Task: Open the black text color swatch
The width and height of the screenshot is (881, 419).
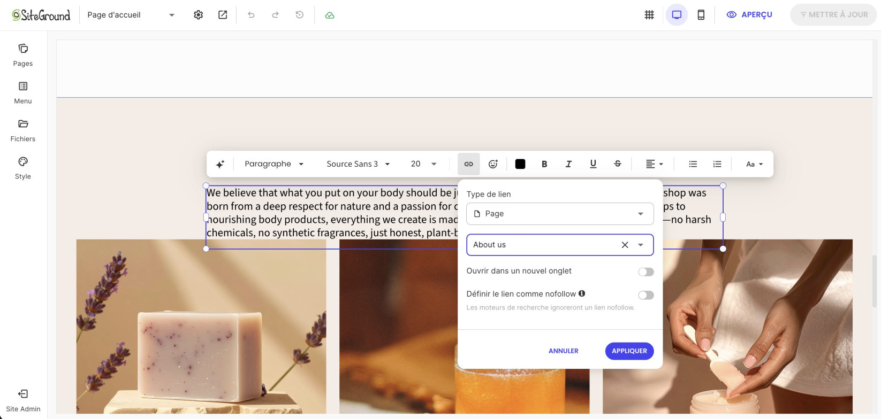Action: 520,164
